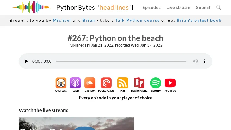Image resolution: width=231 pixels, height=130 pixels.
Task: Follow the Michael link
Action: (62, 20)
